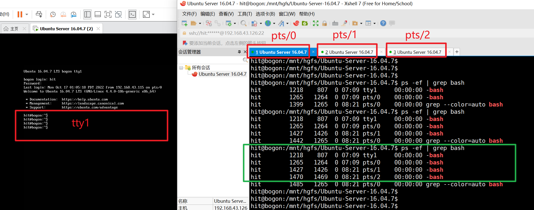The height and width of the screenshot is (210, 534).
Task: Click VMware's send Ctrl+Alt+Del icon
Action: tap(39, 14)
